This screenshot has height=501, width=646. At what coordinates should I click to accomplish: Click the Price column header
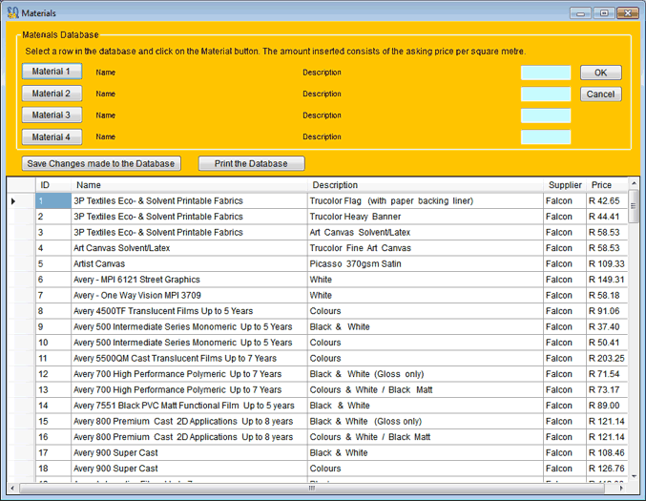click(601, 185)
